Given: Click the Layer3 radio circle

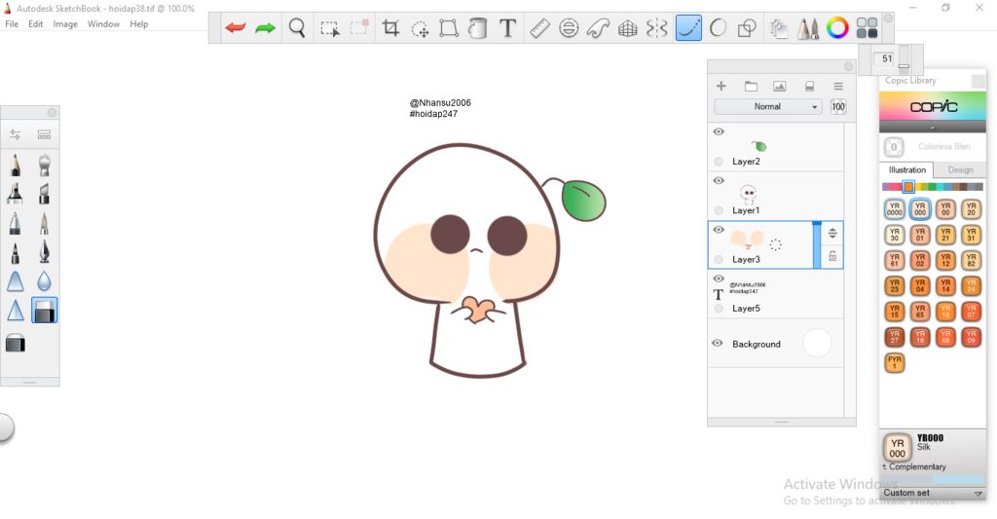Looking at the screenshot, I should pos(719,259).
